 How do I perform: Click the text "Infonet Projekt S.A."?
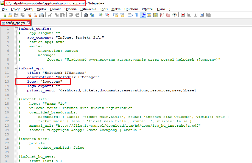coord(80,37)
